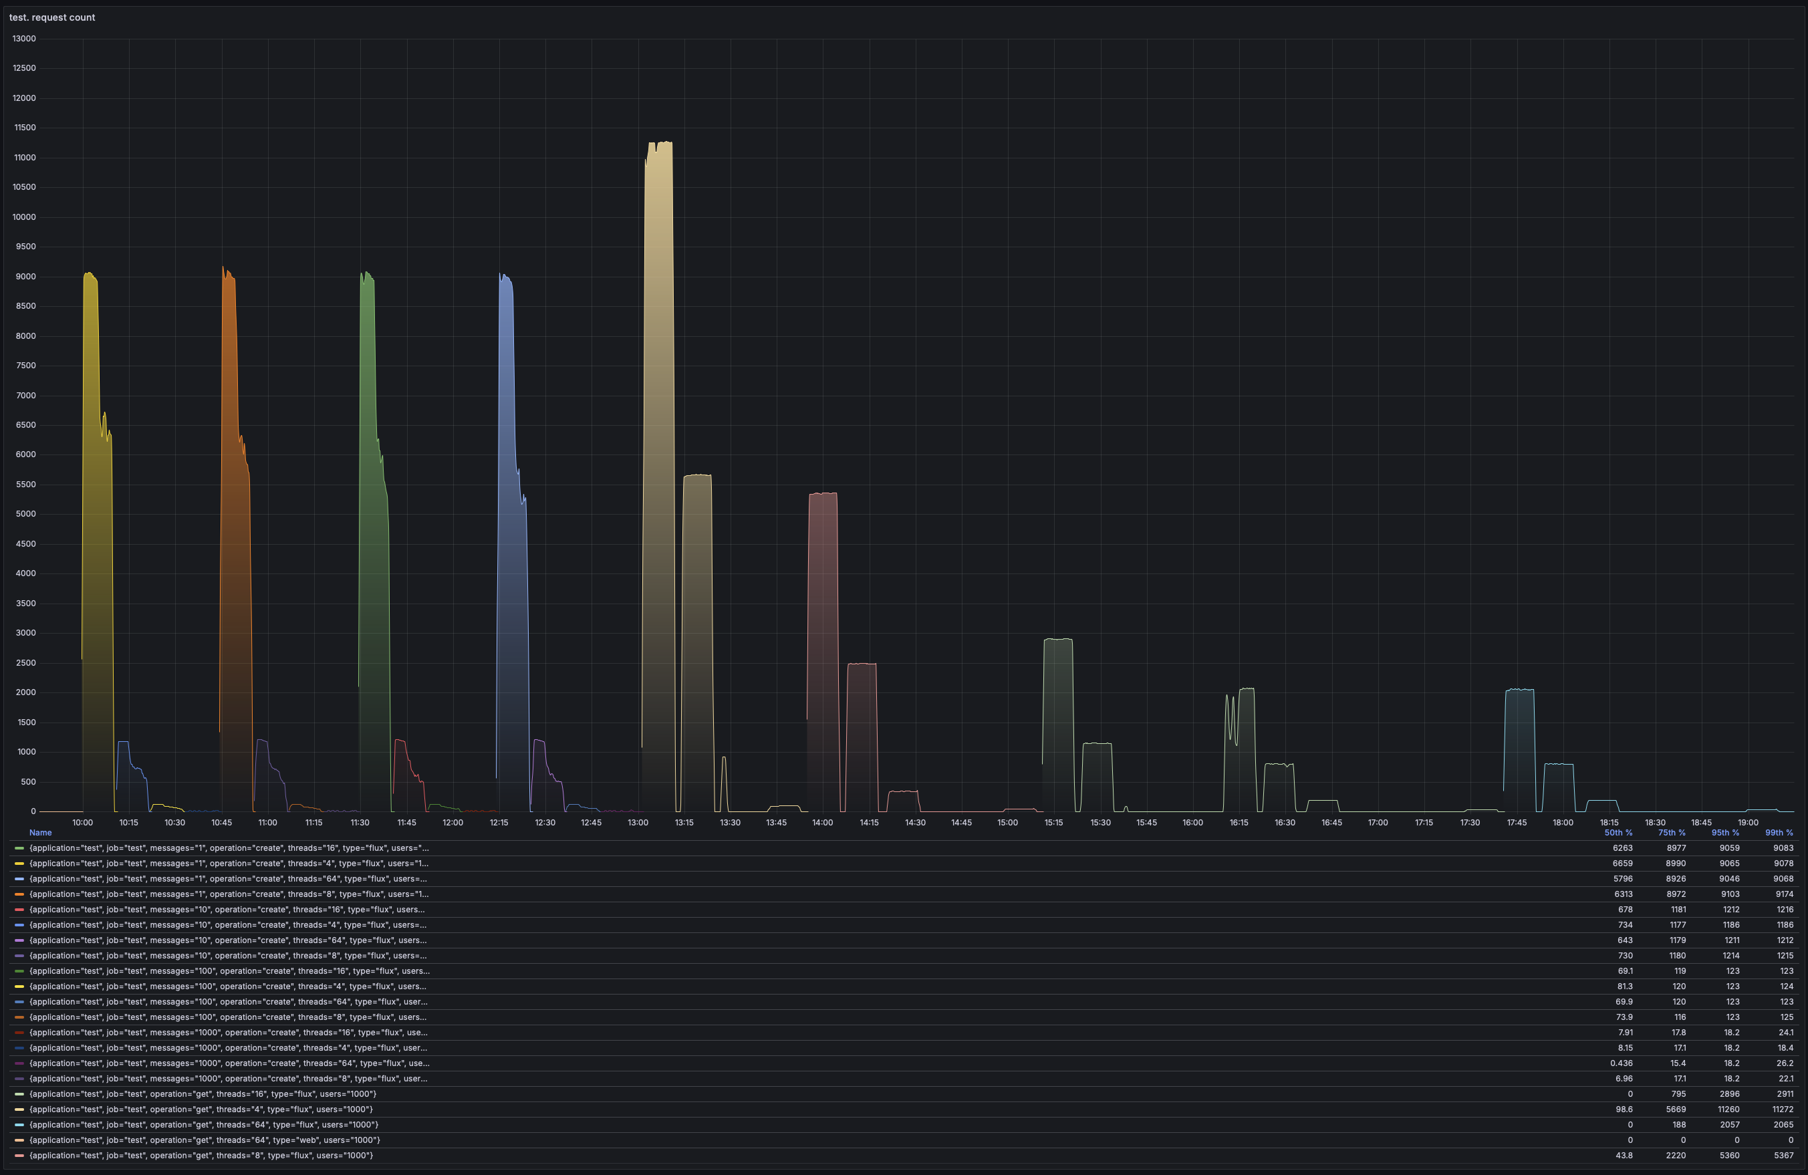Select the legend row with type="web" users="1000"

tap(203, 1140)
